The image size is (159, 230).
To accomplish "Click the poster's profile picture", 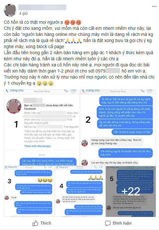I will [10, 10].
